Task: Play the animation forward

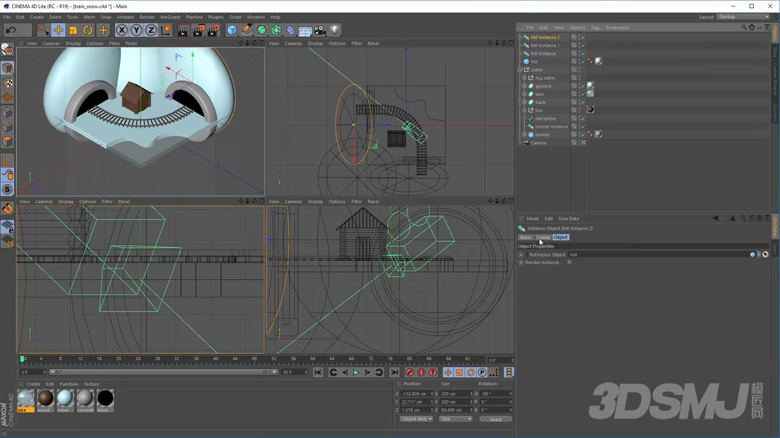Action: tap(356, 372)
